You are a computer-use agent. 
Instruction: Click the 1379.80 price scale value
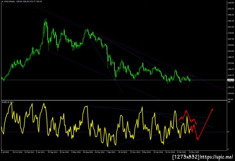[231, 63]
